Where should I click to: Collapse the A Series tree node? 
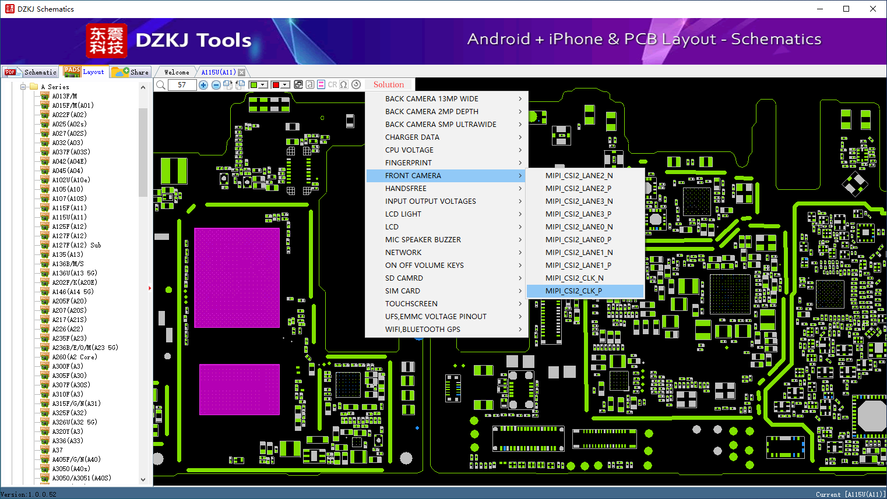23,87
